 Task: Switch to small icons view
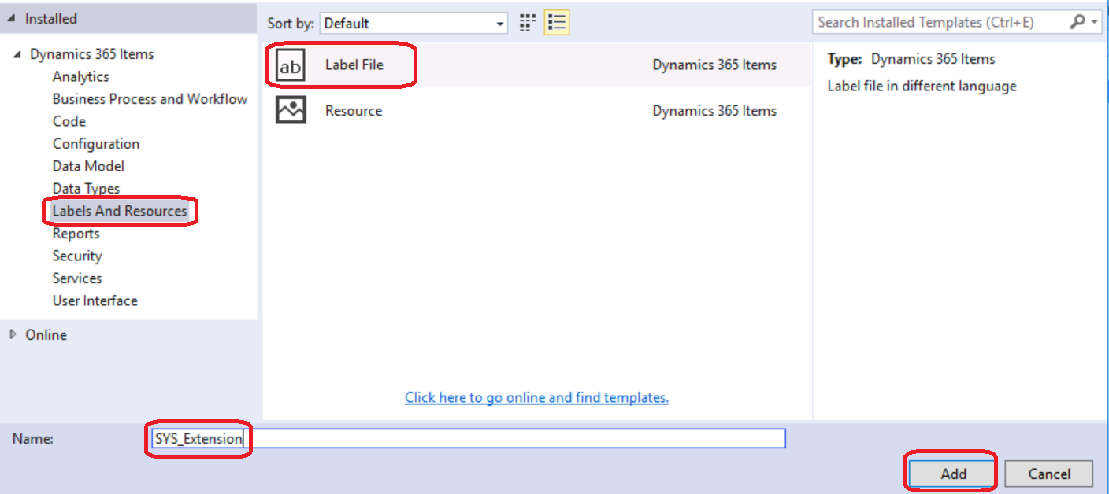click(x=528, y=23)
